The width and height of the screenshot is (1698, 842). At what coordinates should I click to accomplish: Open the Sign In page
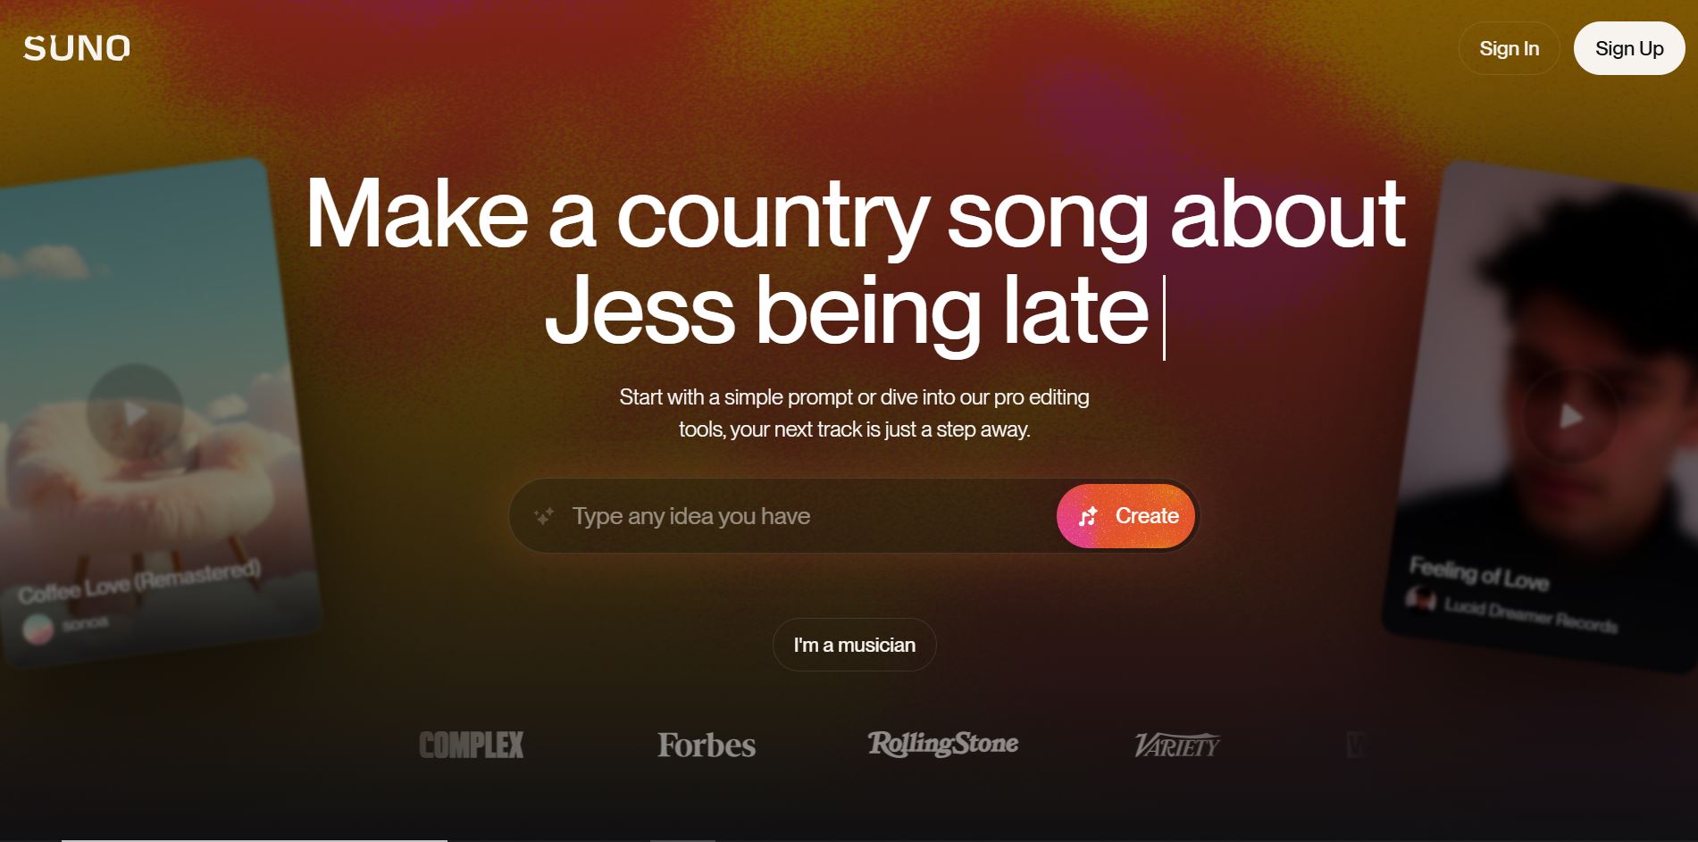(x=1509, y=48)
